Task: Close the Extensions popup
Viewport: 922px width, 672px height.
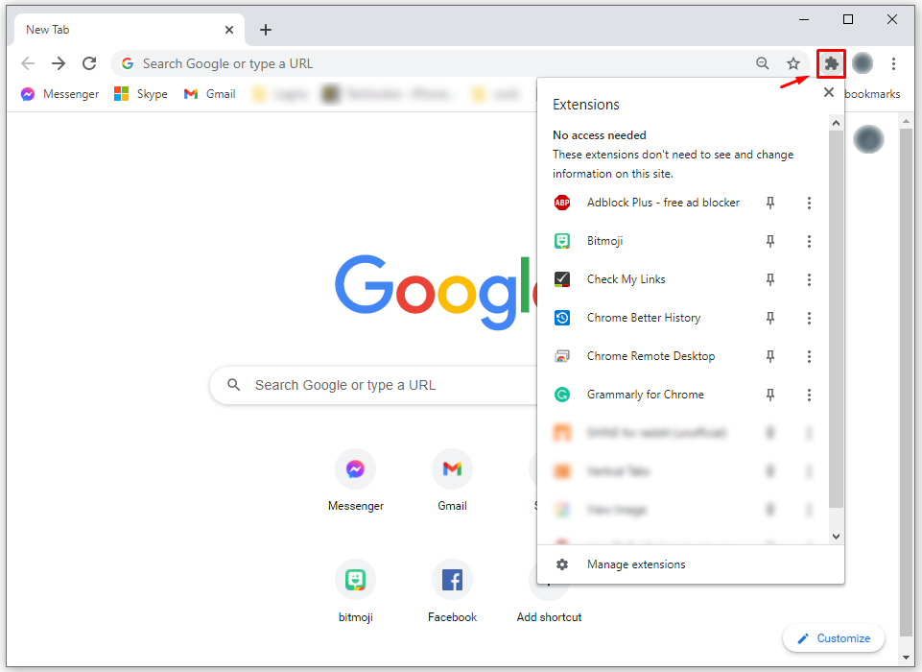Action: click(829, 92)
